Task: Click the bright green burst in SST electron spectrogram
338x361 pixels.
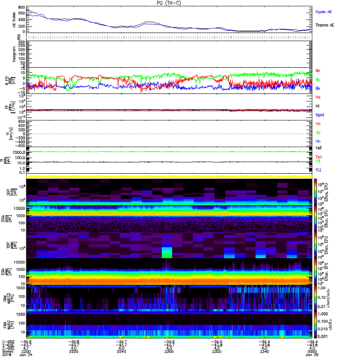Action: (x=167, y=253)
